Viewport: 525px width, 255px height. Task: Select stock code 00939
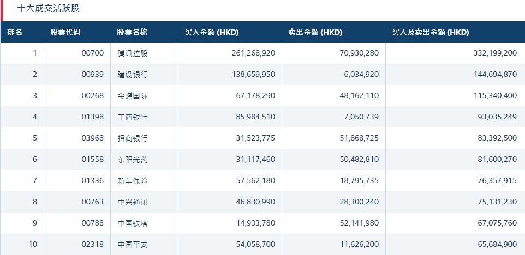93,74
